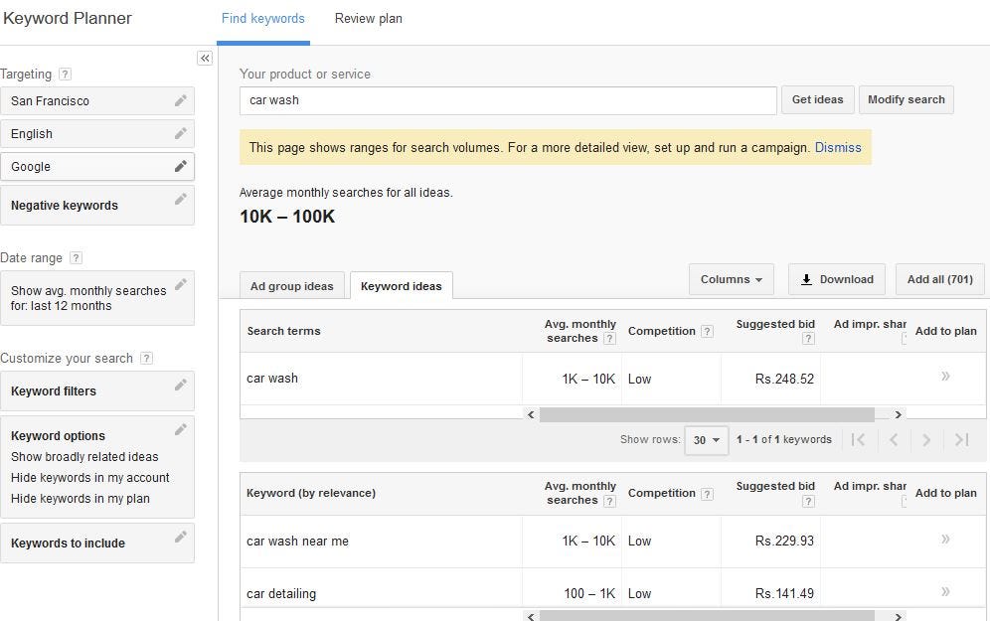This screenshot has width=990, height=621.
Task: Dismiss the search volume notice
Action: (x=838, y=147)
